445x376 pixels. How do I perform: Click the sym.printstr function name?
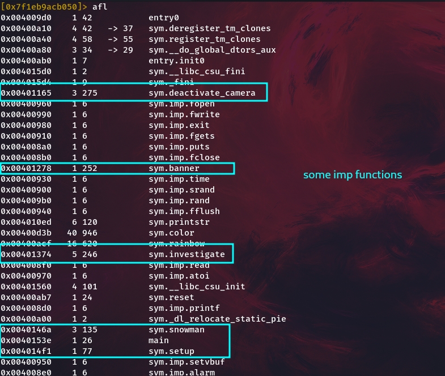[x=179, y=222]
